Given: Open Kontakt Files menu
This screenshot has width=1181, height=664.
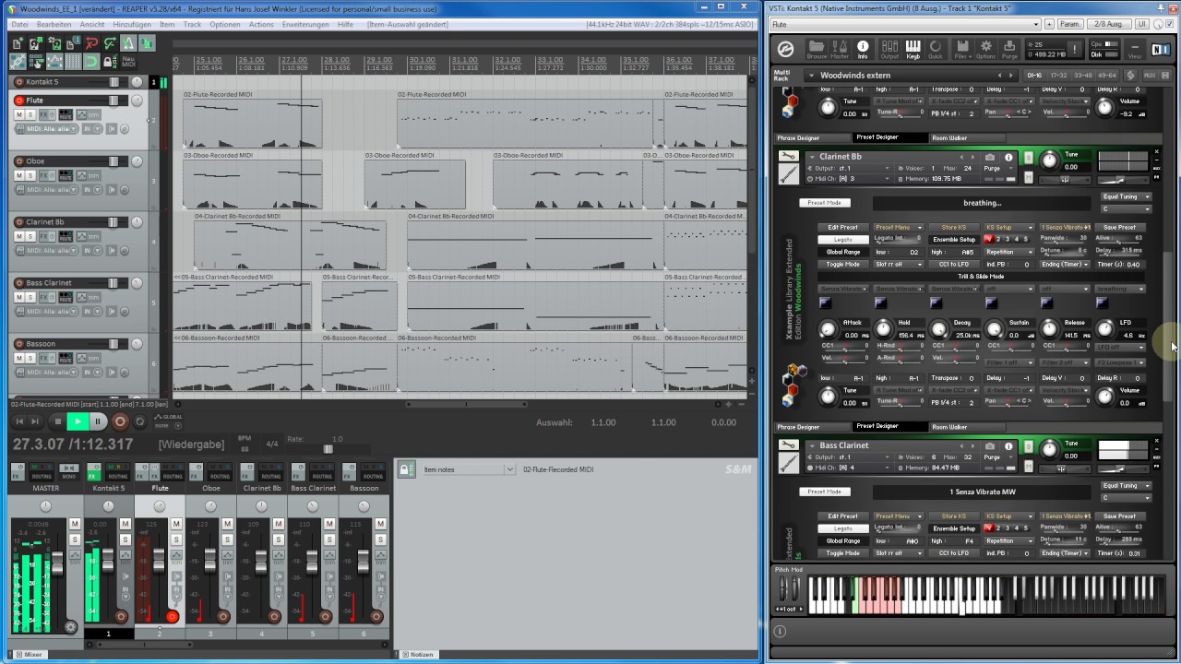Looking at the screenshot, I should [962, 48].
